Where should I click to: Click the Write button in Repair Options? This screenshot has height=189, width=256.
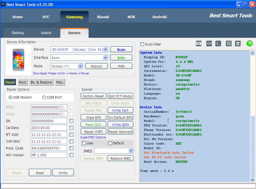[x=63, y=173]
